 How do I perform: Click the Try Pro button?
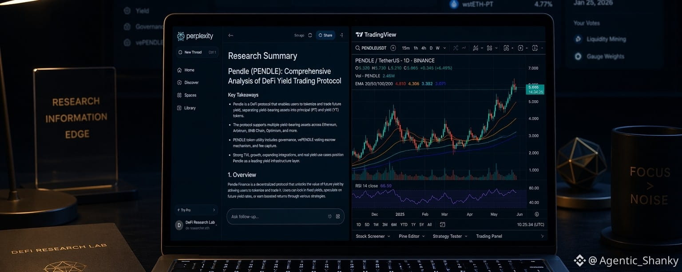197,210
